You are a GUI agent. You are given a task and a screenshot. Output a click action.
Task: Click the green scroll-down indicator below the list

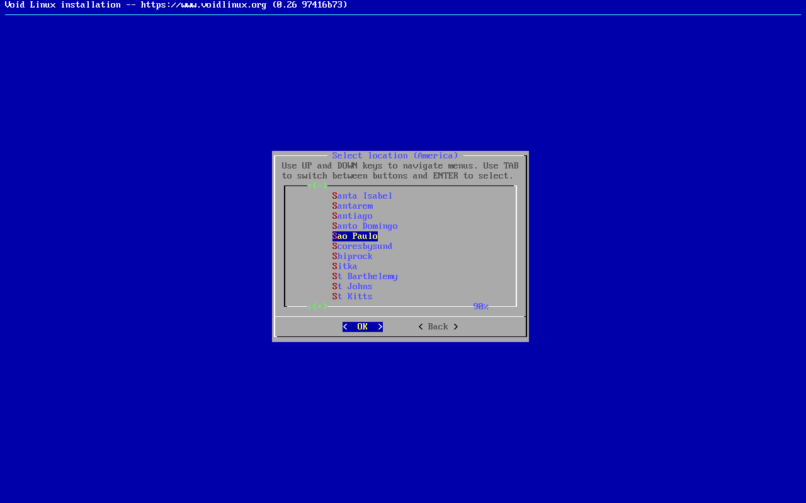click(x=317, y=307)
